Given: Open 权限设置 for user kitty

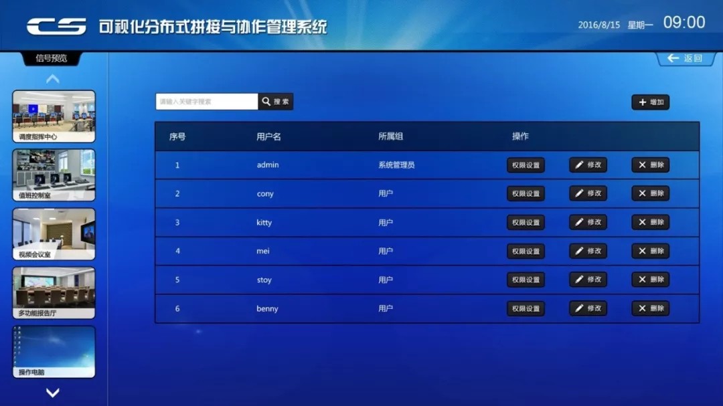Looking at the screenshot, I should click(x=526, y=222).
